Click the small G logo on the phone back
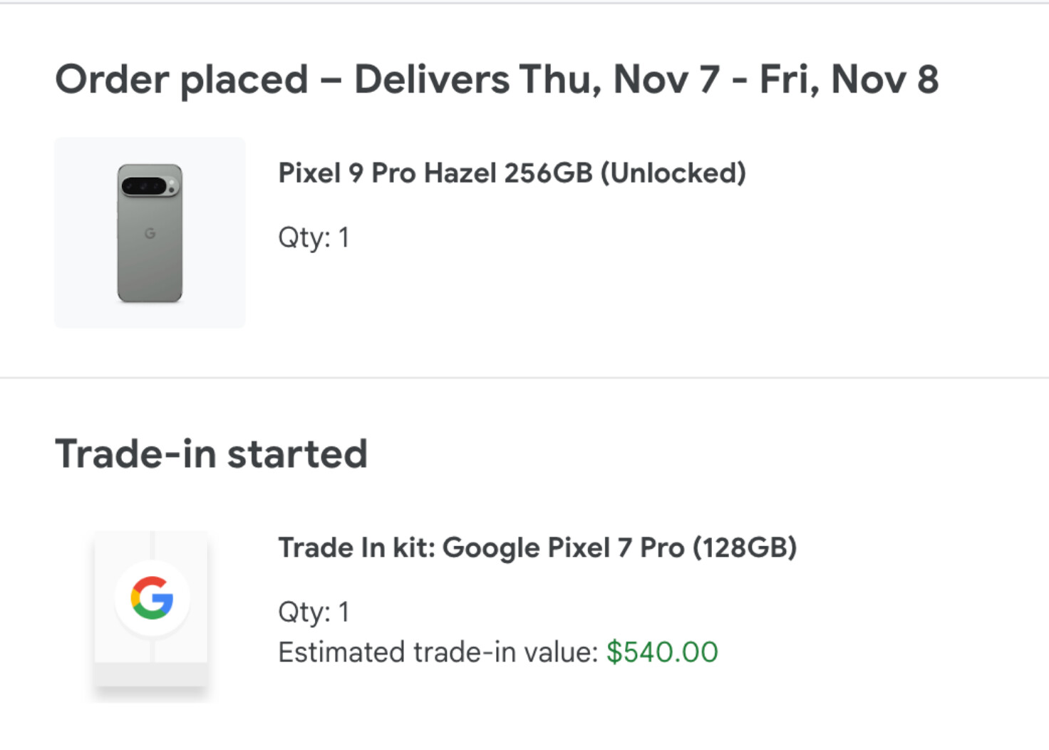The height and width of the screenshot is (750, 1049). point(150,233)
